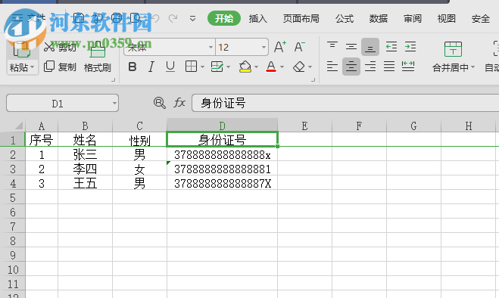Open the font group settings launcher
This screenshot has width=499, height=298.
(313, 80)
